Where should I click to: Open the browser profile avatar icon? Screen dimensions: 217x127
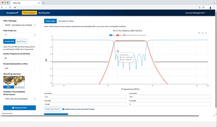click(x=210, y=8)
